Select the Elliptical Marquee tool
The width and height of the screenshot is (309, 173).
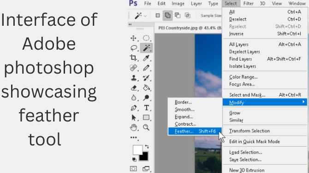146,38
